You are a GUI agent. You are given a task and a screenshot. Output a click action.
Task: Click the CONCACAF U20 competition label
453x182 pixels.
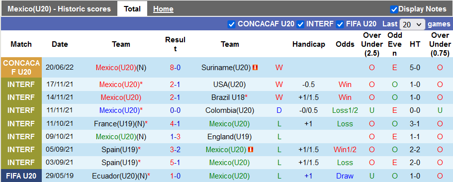(x=21, y=68)
